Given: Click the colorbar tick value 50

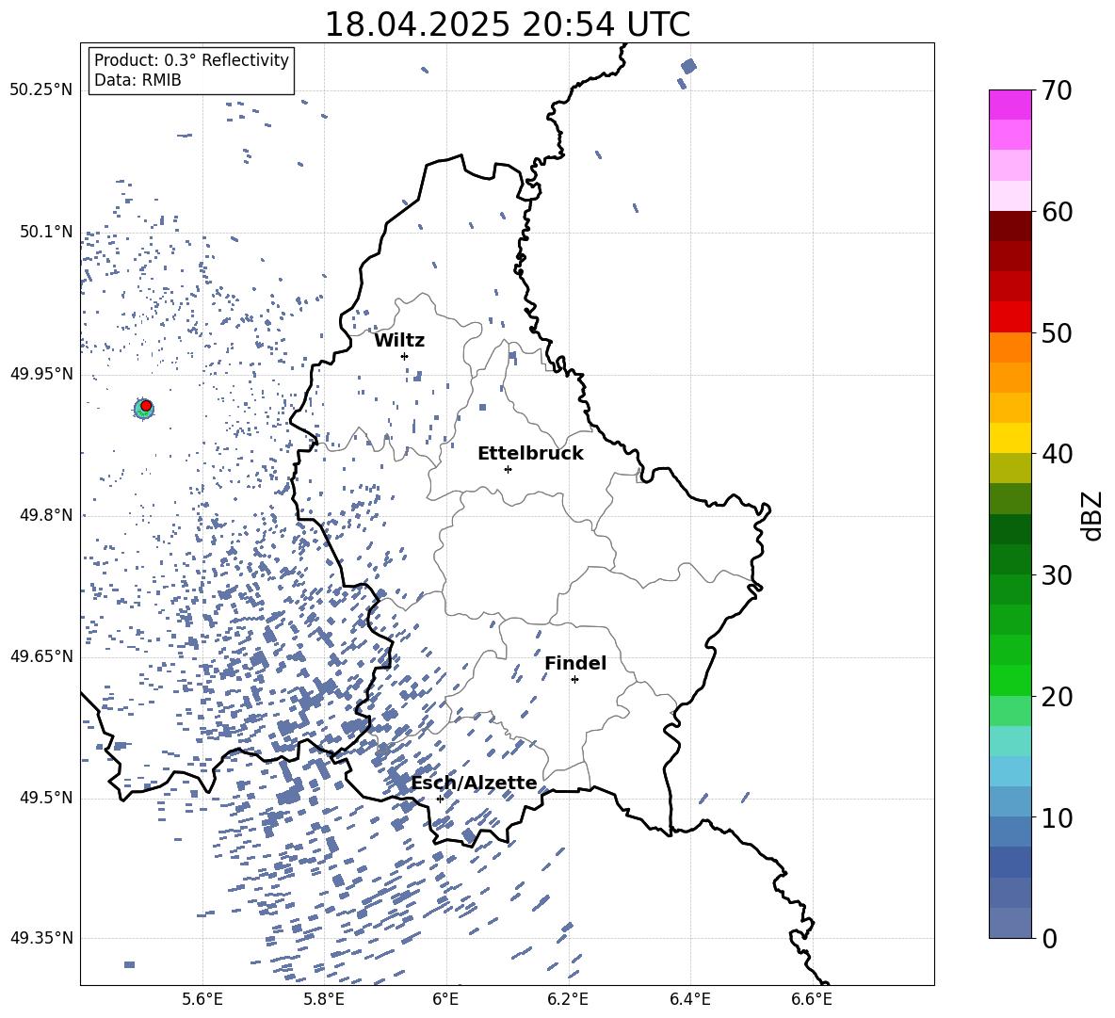Looking at the screenshot, I should point(1056,332).
